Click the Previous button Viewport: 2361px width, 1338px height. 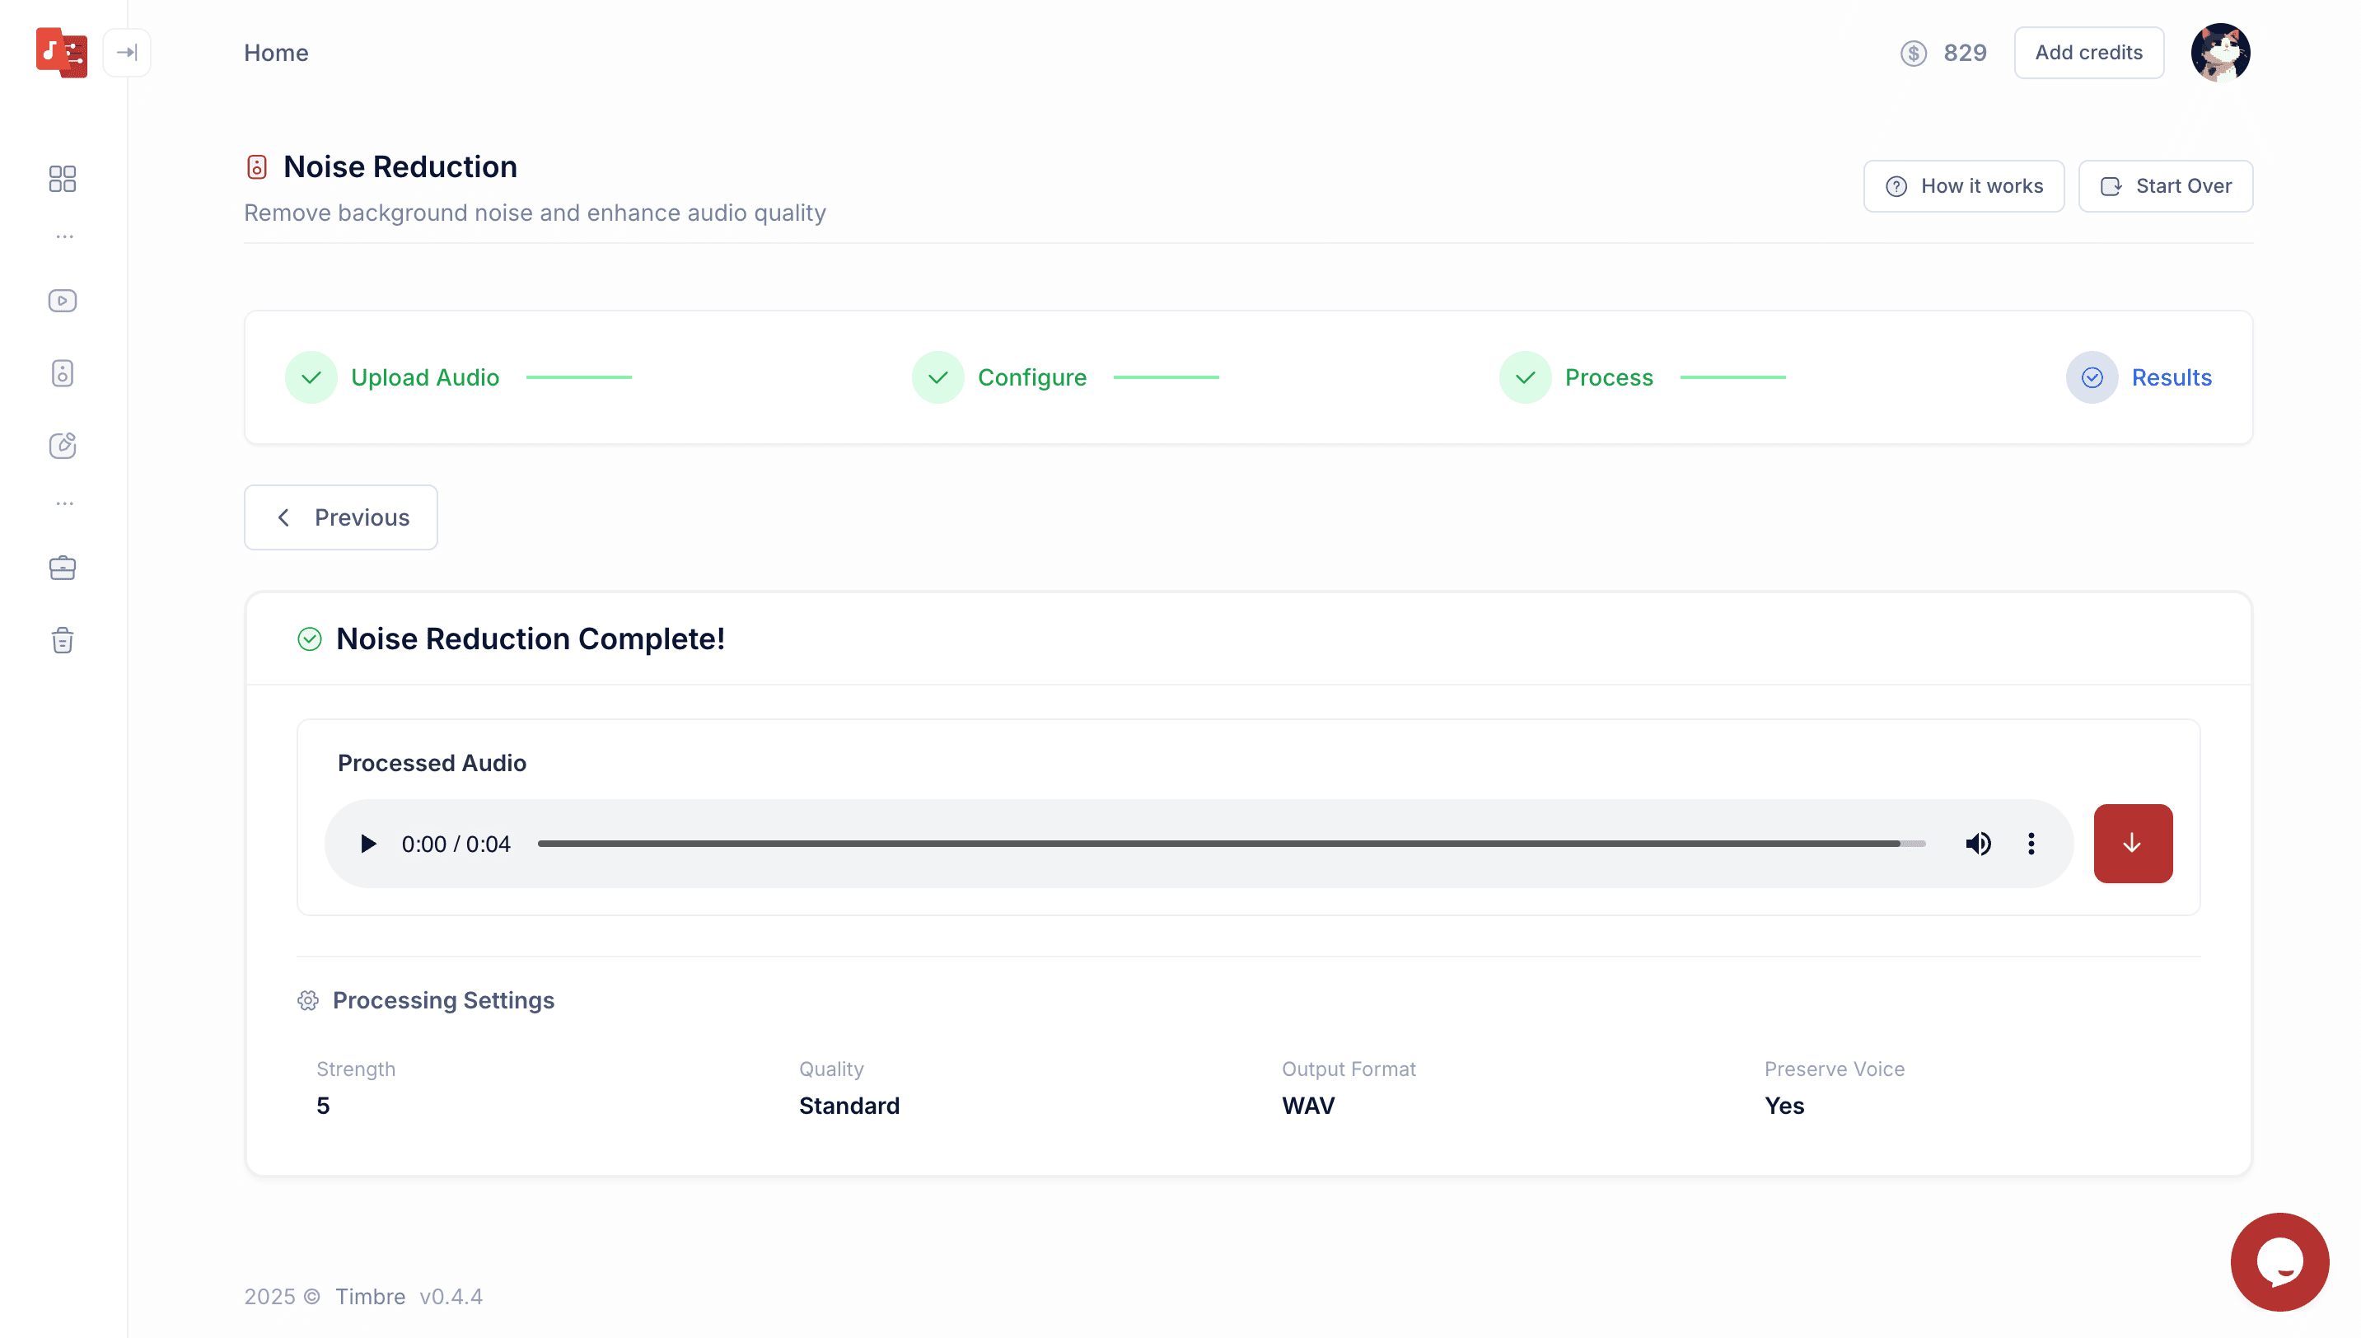click(341, 517)
